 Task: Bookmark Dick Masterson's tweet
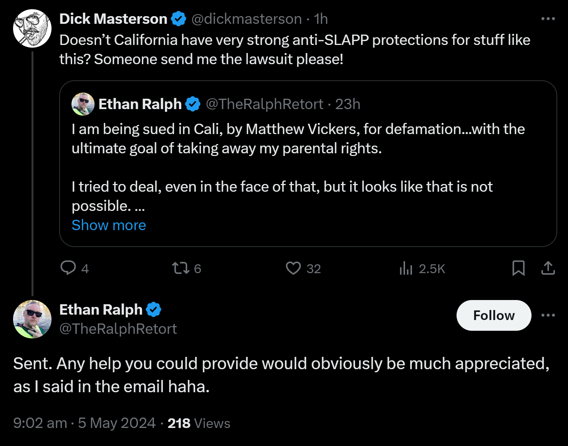518,268
